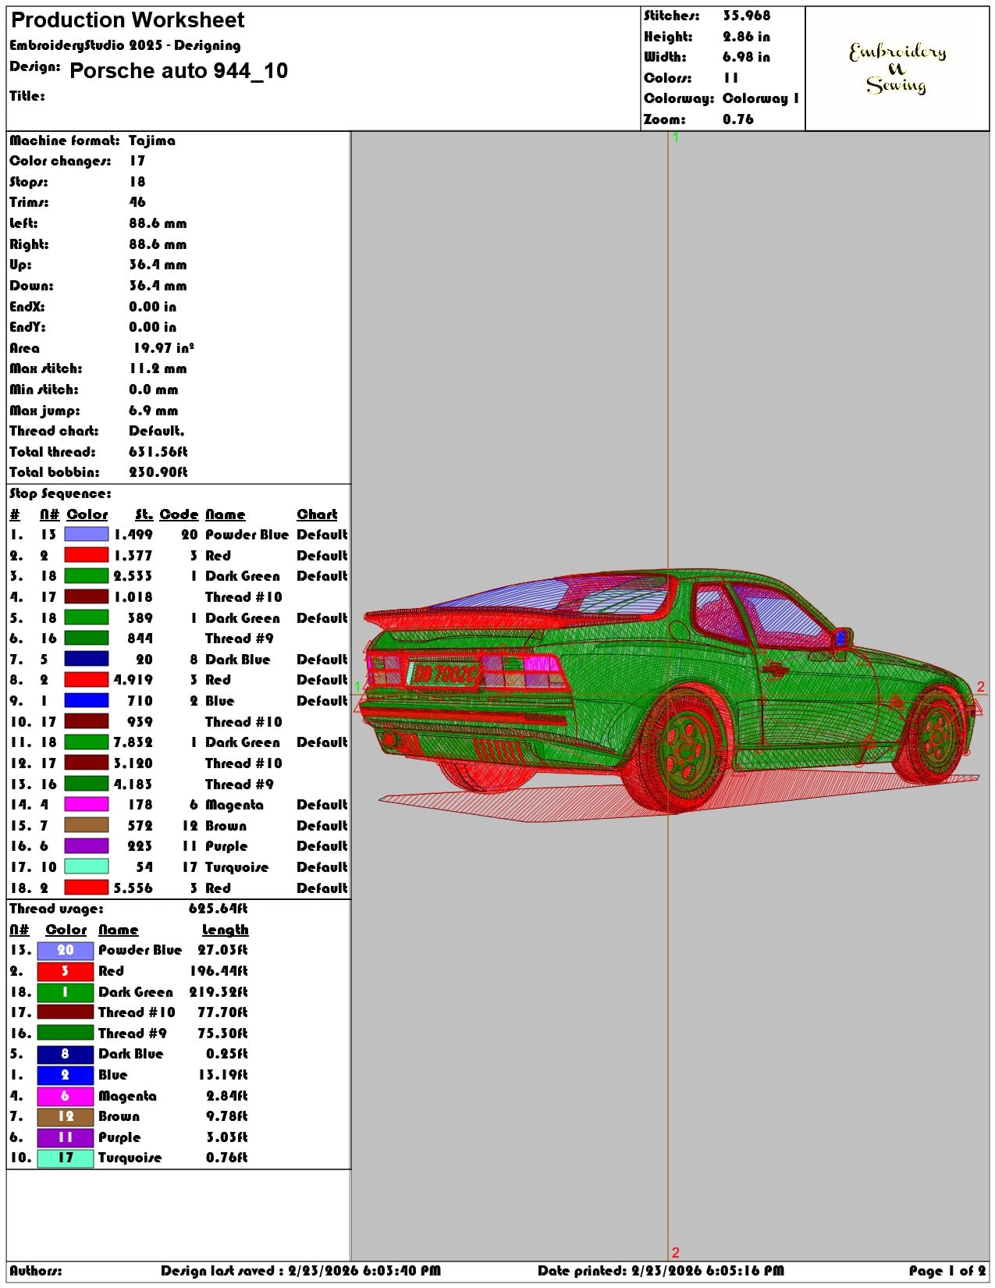This screenshot has height=1288, width=995.
Task: Click the Stop Sequence section label
Action: point(60,493)
